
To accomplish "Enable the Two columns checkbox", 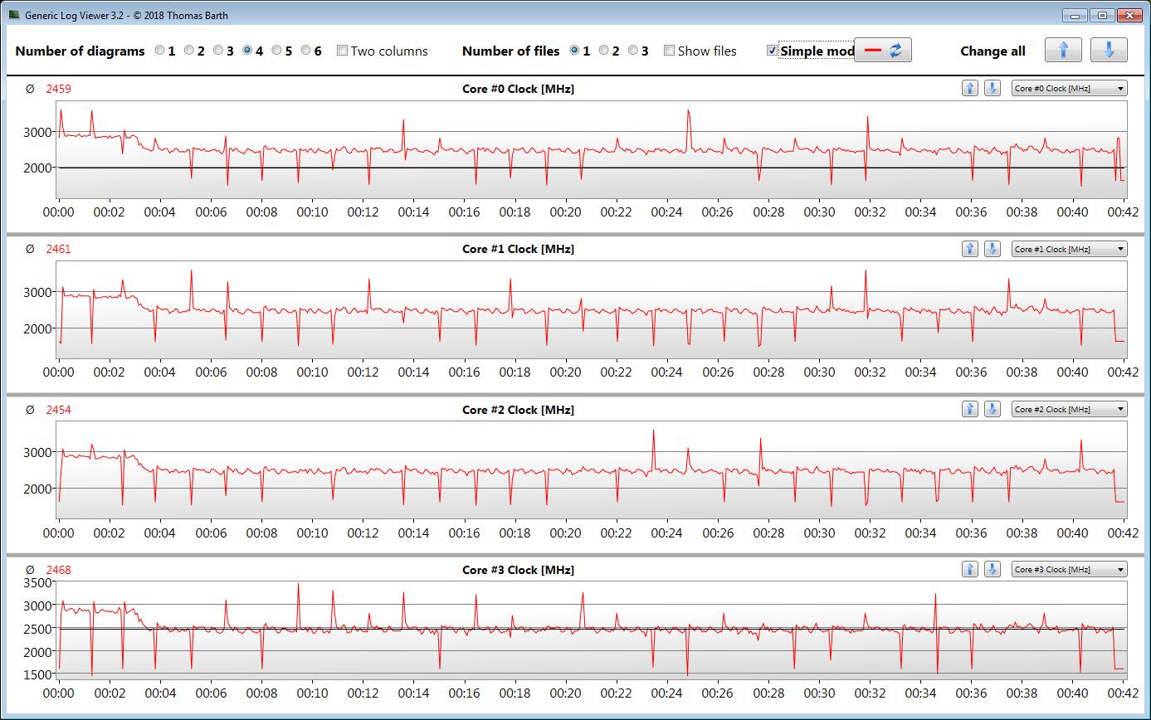I will click(343, 51).
